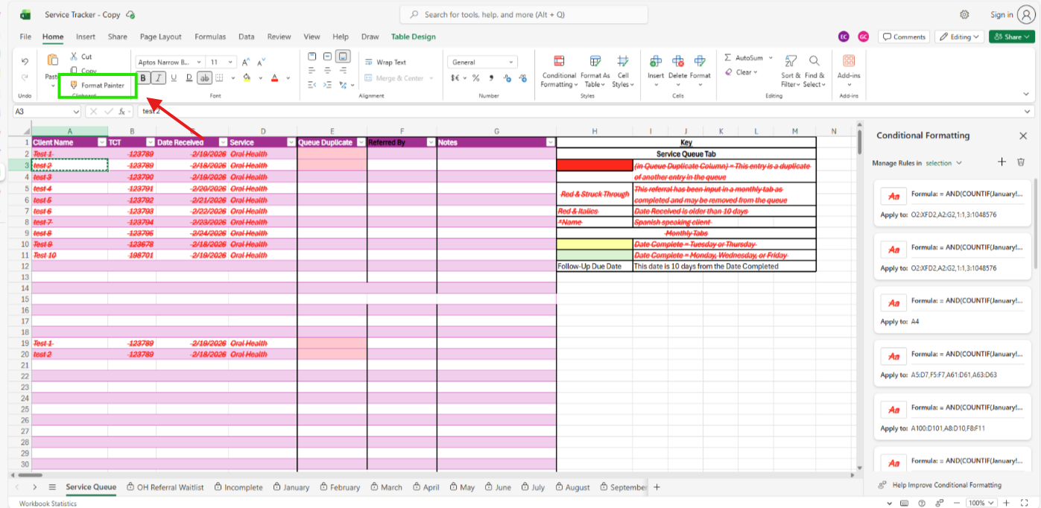The width and height of the screenshot is (1041, 508).
Task: Decrease indent in Alignment group
Action: [x=311, y=84]
